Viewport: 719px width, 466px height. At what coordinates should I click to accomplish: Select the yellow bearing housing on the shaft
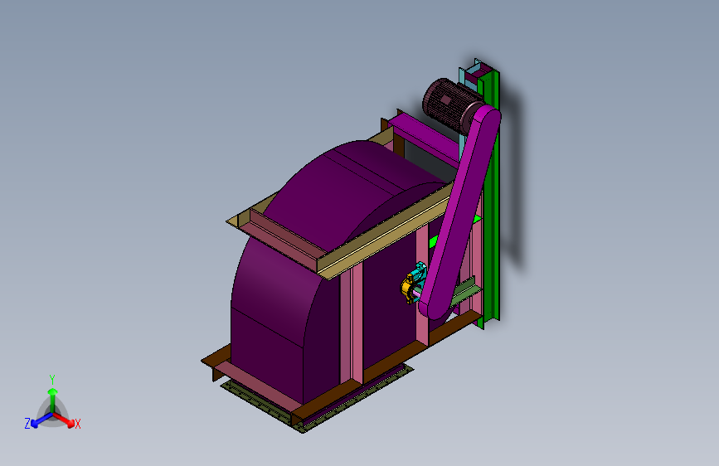coord(407,288)
